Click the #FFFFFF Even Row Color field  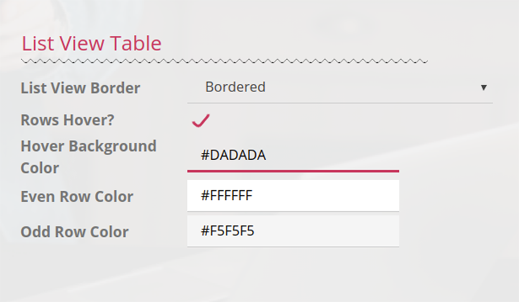(x=293, y=196)
